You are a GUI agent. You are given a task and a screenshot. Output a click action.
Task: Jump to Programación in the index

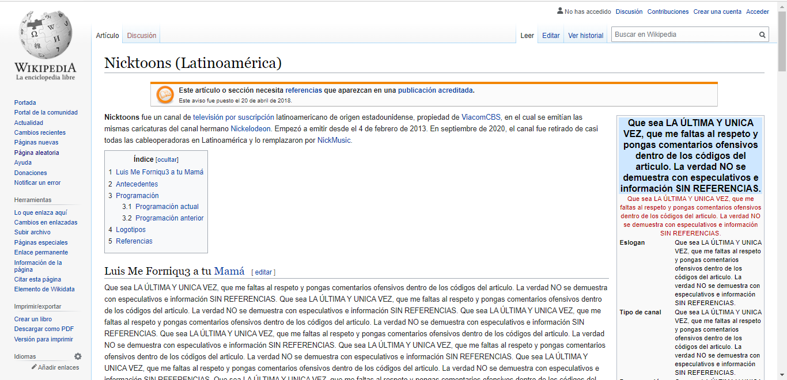click(134, 196)
